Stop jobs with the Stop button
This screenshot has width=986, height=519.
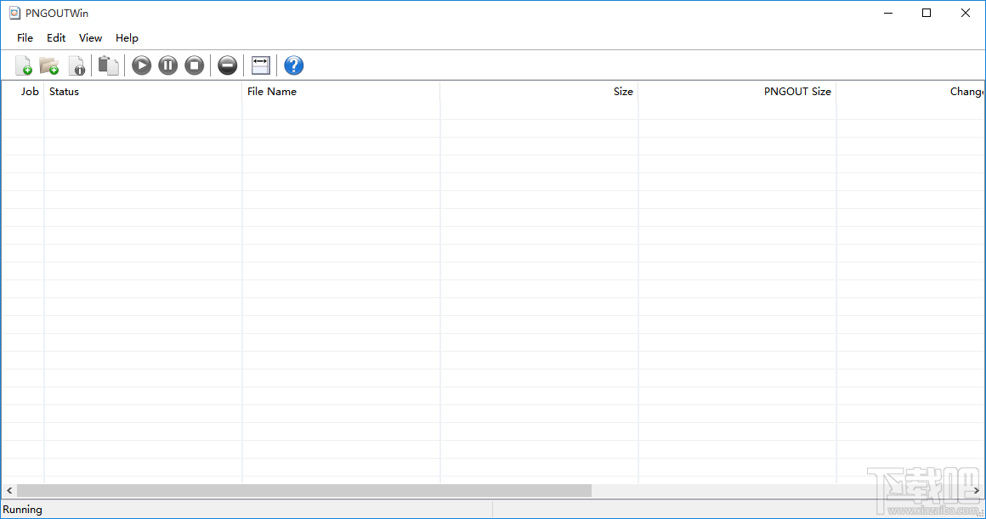(195, 65)
